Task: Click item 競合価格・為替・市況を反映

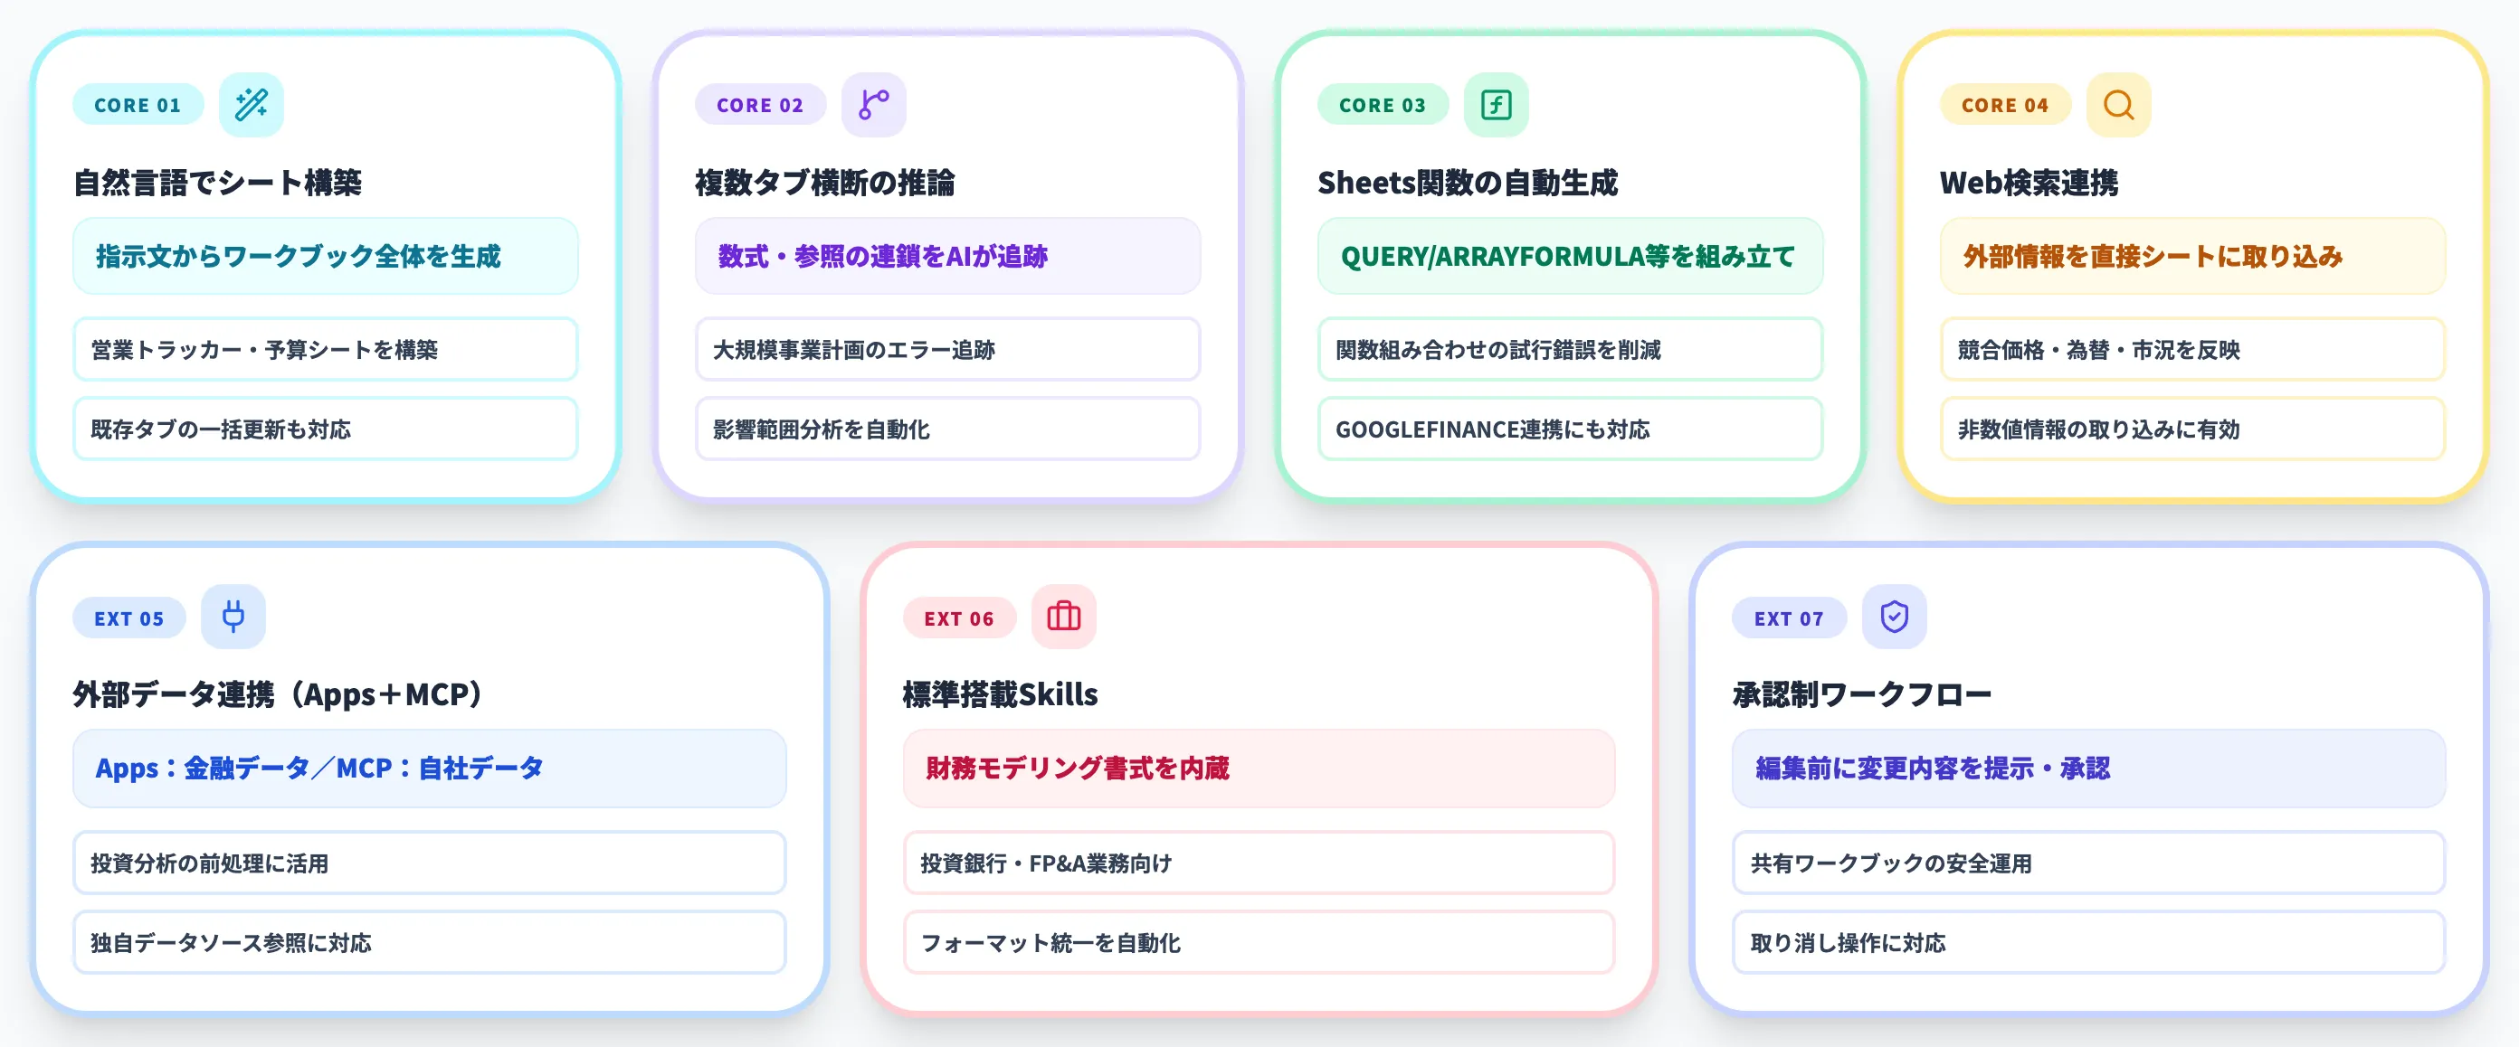Action: 2192,349
